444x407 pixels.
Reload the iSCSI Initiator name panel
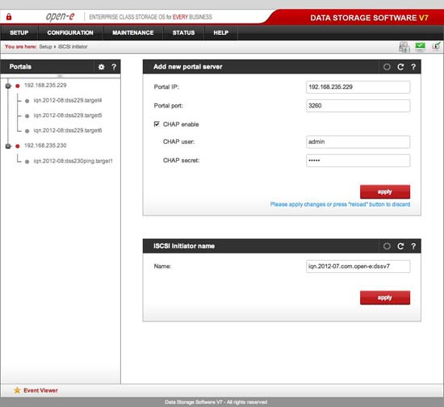(400, 246)
